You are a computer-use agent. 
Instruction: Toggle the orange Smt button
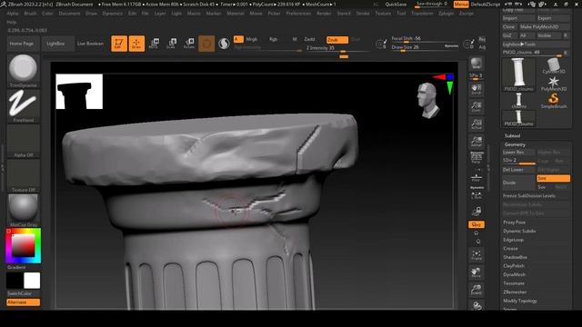point(553,178)
